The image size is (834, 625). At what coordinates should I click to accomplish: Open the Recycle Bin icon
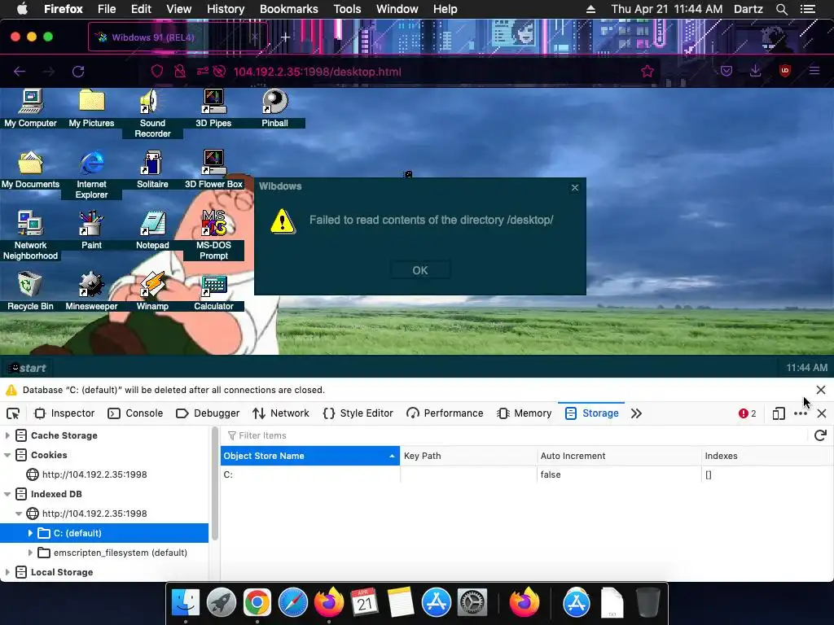pyautogui.click(x=30, y=291)
